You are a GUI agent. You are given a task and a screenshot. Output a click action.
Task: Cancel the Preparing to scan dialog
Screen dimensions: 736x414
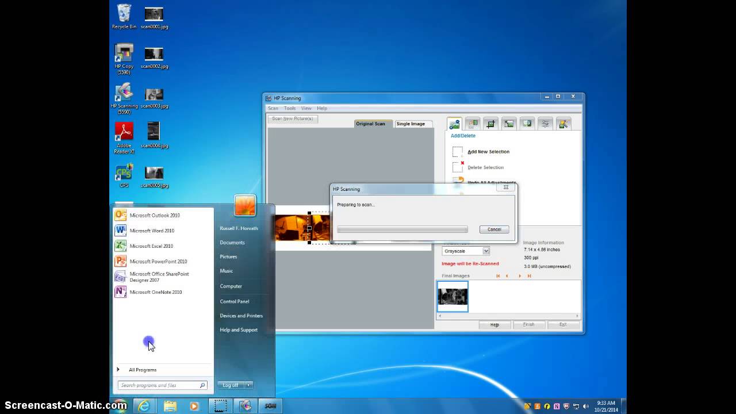coord(494,229)
